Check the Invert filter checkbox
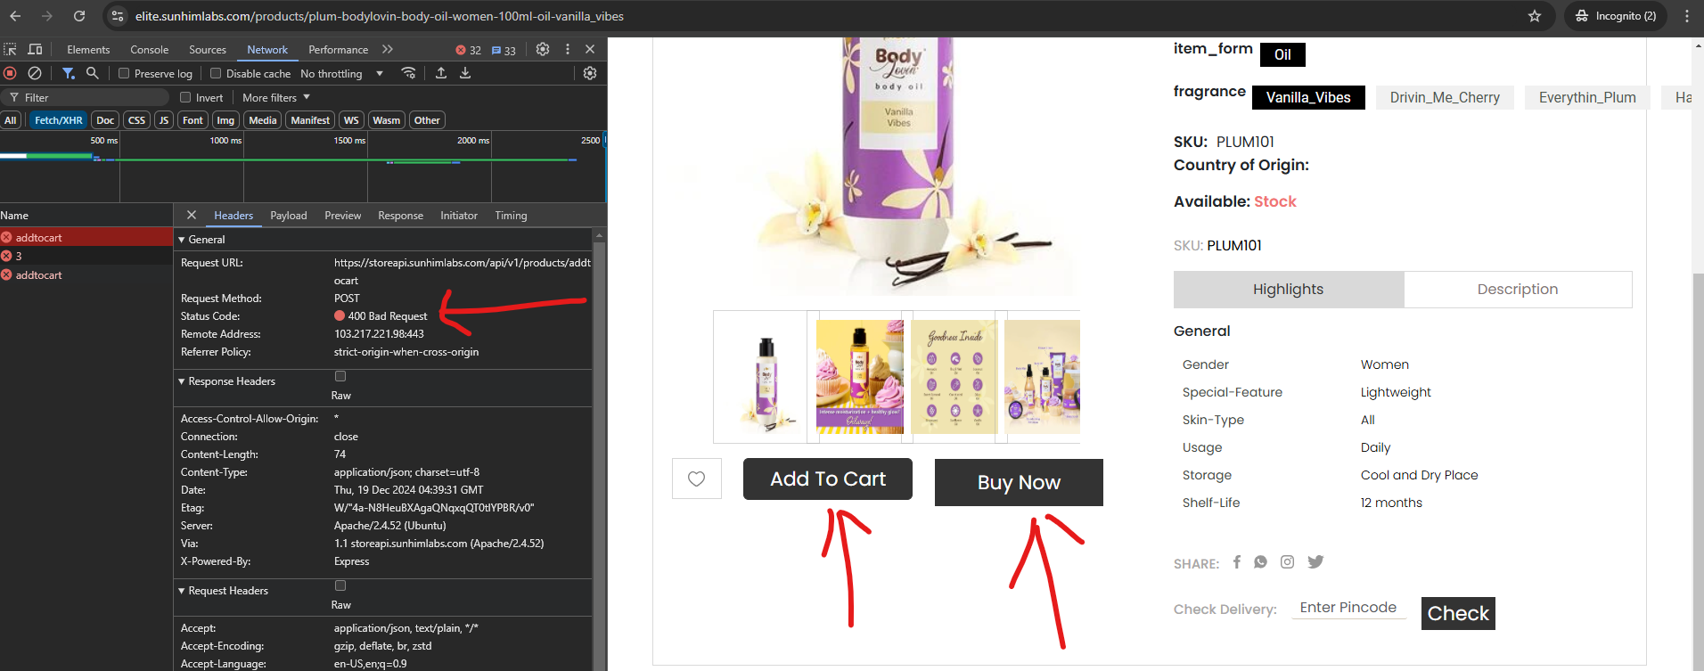Image resolution: width=1704 pixels, height=671 pixels. (x=185, y=97)
